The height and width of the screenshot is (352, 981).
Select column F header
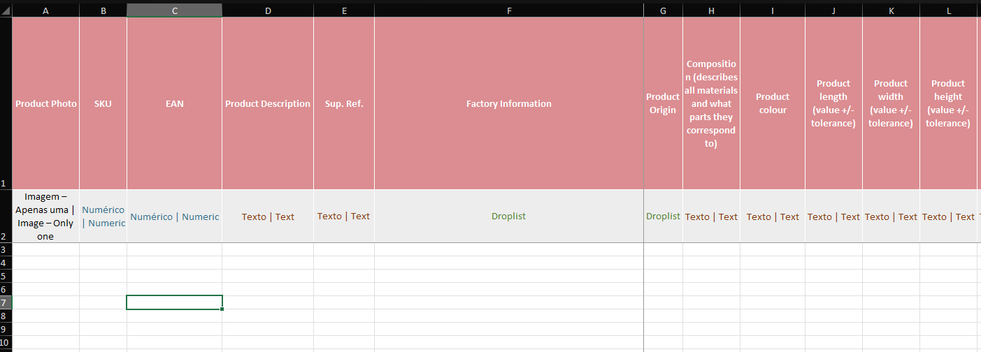(508, 10)
